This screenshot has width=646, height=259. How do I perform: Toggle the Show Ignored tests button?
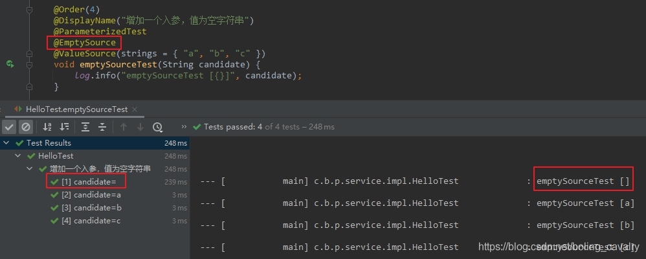(x=25, y=127)
